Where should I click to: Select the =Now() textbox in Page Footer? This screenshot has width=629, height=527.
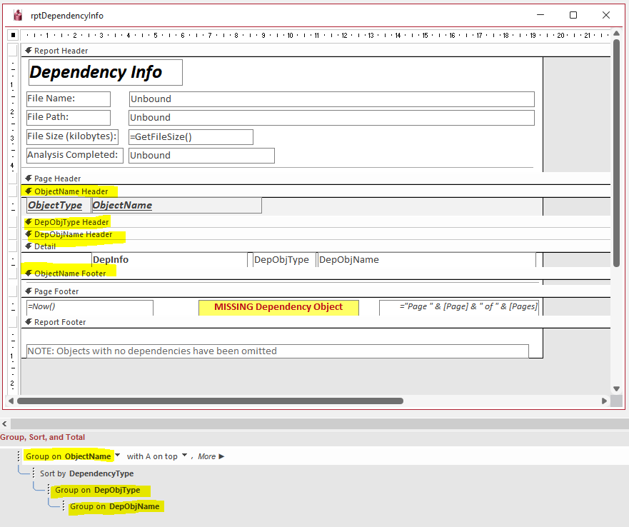(90, 308)
